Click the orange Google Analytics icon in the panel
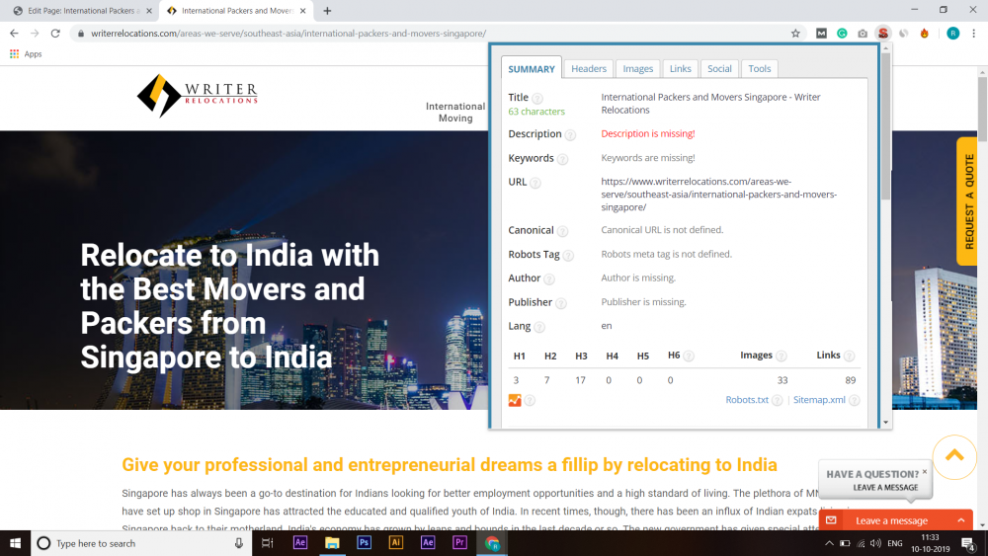Viewport: 988px width, 556px height. [x=515, y=400]
